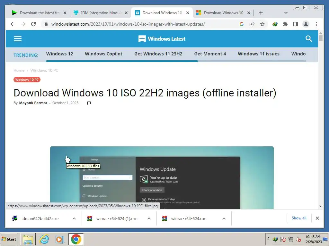Click the Chrome taskbar icon
Image resolution: width=329 pixels, height=246 pixels.
click(76, 239)
